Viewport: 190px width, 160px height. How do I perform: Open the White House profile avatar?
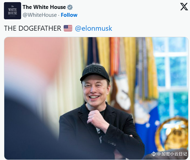(13, 11)
